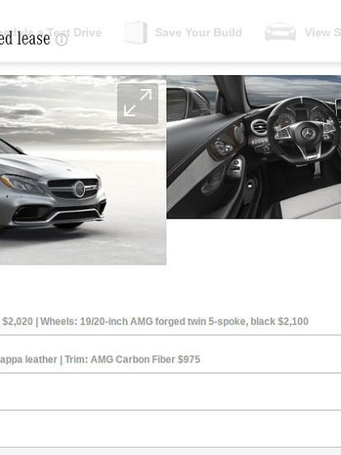Click the $2,100 black wheels price
This screenshot has width=341, height=455.
point(293,321)
